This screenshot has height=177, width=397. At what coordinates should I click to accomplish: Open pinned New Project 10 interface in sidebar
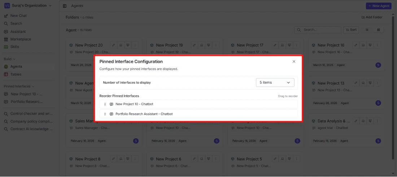[x=27, y=94]
